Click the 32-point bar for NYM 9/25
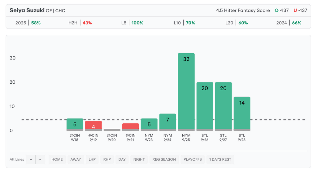The image size is (317, 173). 186,92
